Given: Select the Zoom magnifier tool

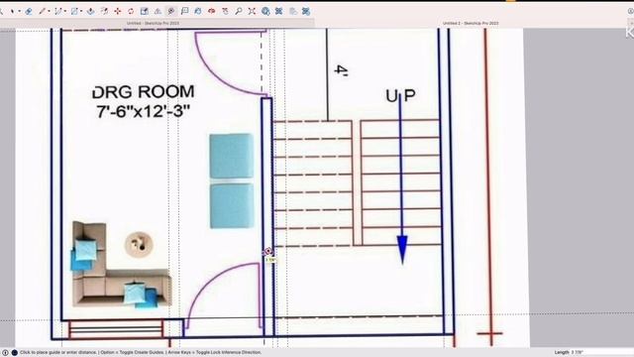Looking at the screenshot, I should [x=239, y=11].
